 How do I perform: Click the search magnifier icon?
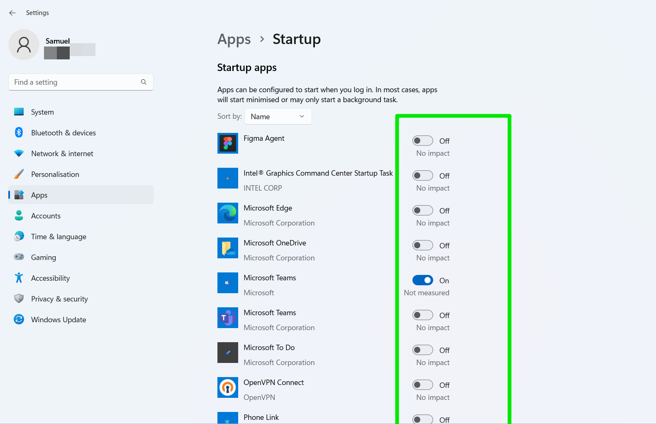(x=144, y=82)
